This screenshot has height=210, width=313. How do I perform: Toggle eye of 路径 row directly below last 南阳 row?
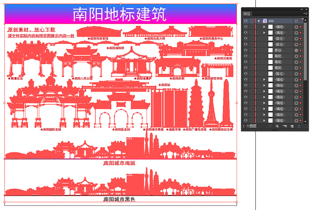(246, 73)
